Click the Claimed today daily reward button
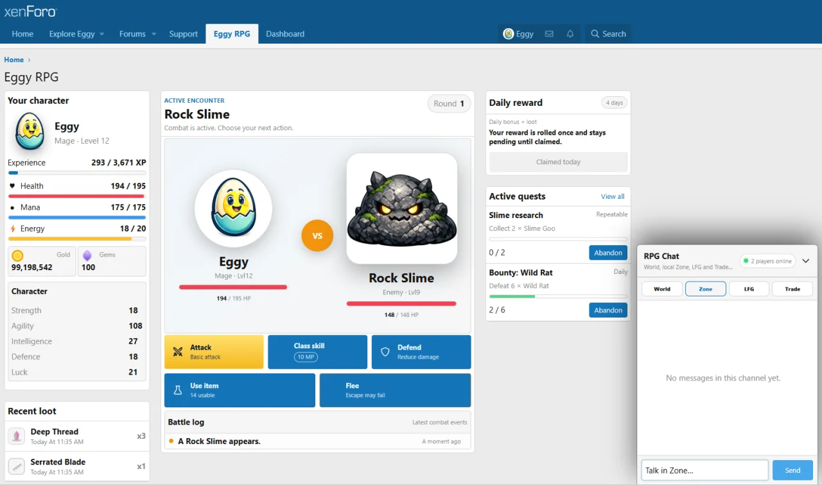The image size is (822, 485). [558, 162]
